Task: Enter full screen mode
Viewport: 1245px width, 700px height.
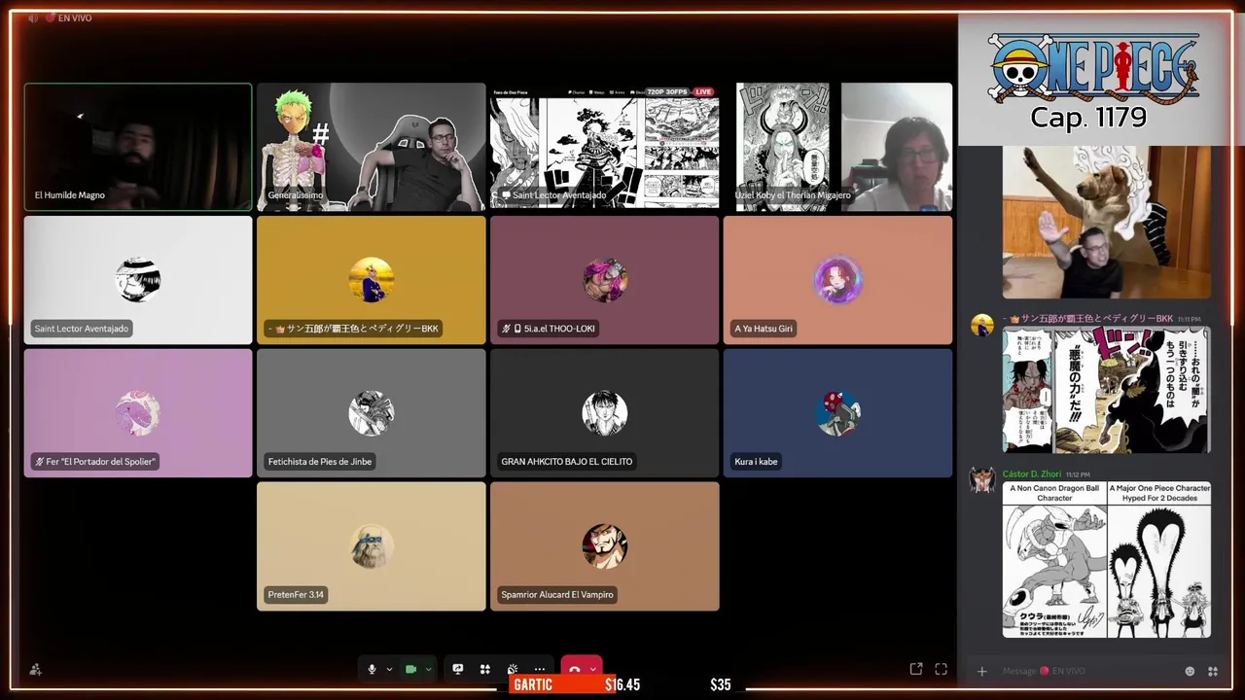Action: click(x=941, y=669)
